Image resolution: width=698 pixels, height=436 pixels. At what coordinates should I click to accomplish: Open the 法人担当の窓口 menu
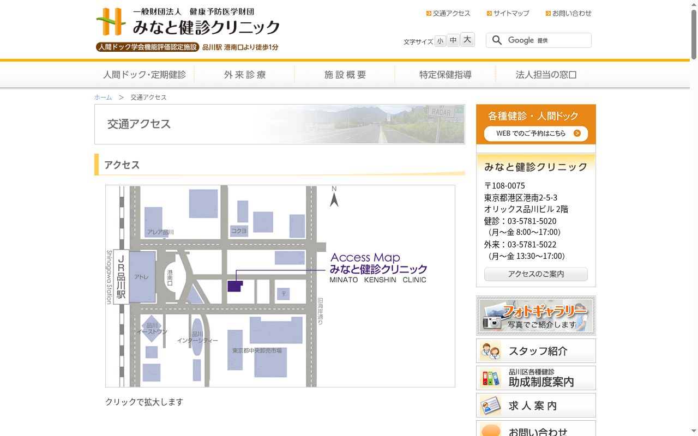point(546,75)
